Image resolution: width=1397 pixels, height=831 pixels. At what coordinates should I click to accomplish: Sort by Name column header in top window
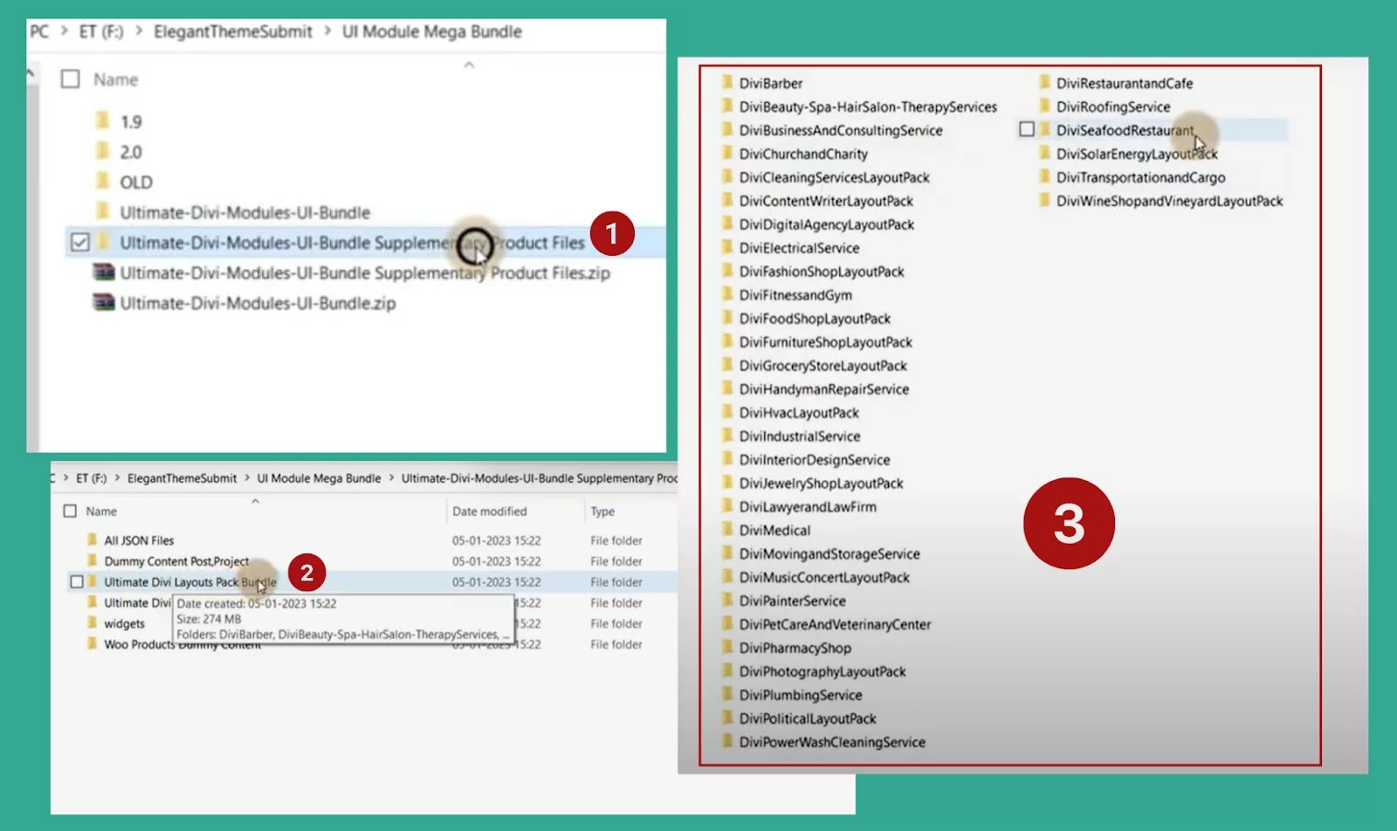pos(116,79)
